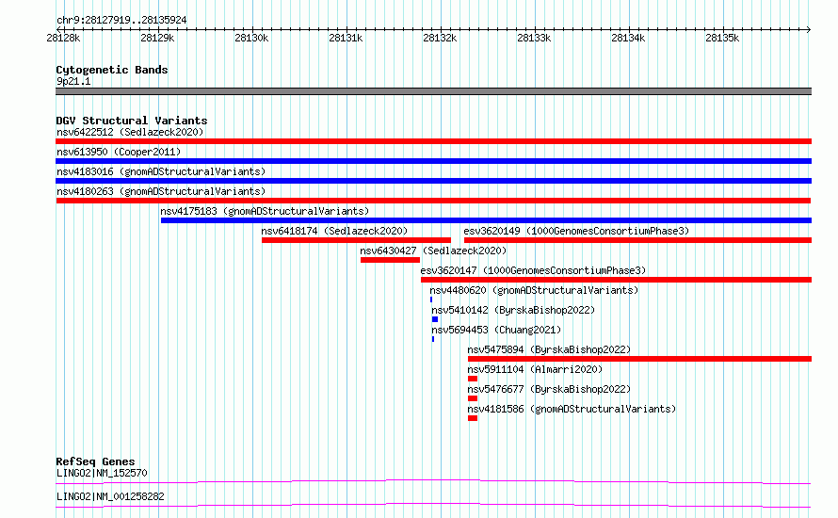Open the LINGO2|NM_001258282 gene label
The image size is (838, 518).
coord(110,496)
